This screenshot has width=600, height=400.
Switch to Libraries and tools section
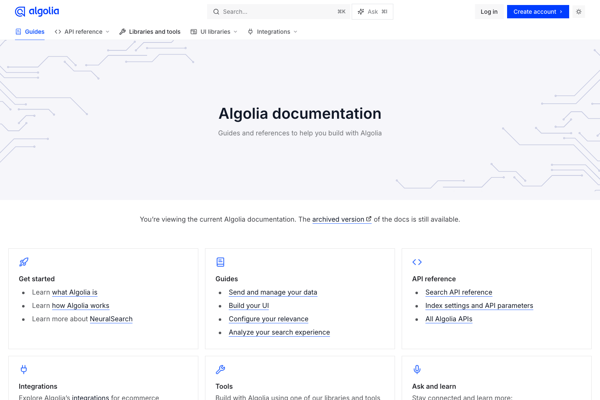point(150,31)
